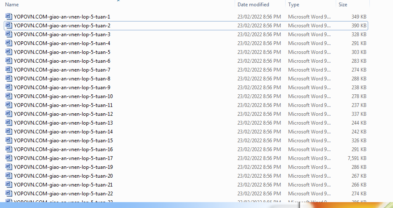The width and height of the screenshot is (393, 208).
Task: Select file name ending in tuan-10
Action: [x=63, y=96]
